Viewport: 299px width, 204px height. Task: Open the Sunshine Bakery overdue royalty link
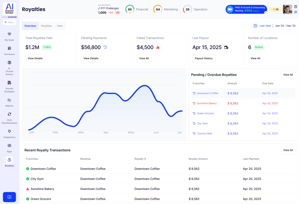(x=207, y=103)
